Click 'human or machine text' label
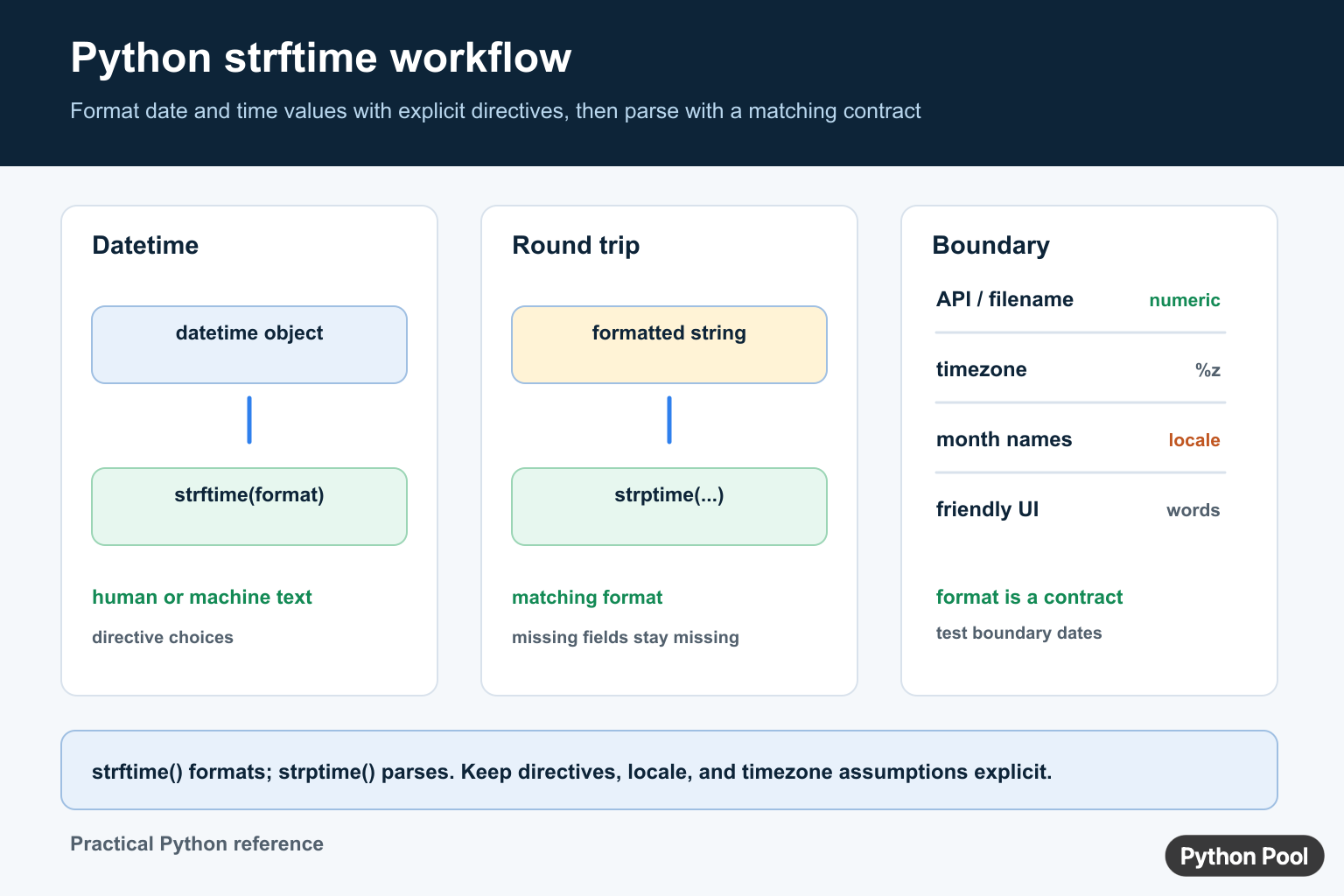 pyautogui.click(x=202, y=598)
